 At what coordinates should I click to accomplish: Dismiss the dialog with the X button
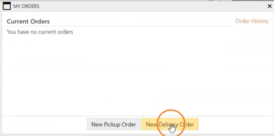click(270, 6)
